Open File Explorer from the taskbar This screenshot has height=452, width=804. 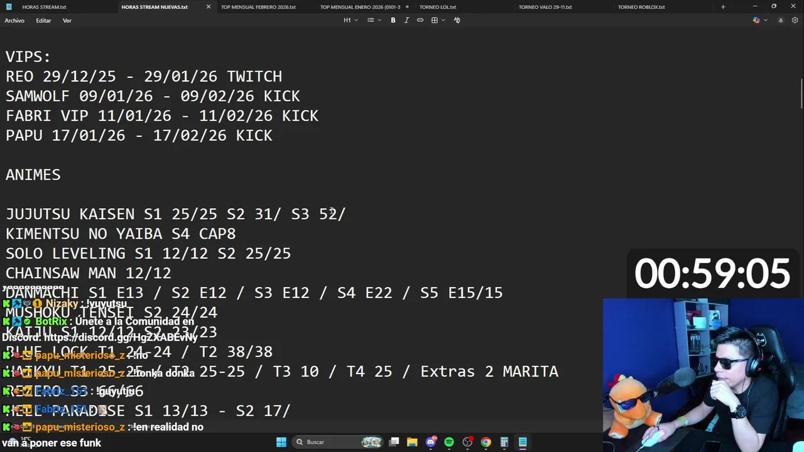point(412,442)
